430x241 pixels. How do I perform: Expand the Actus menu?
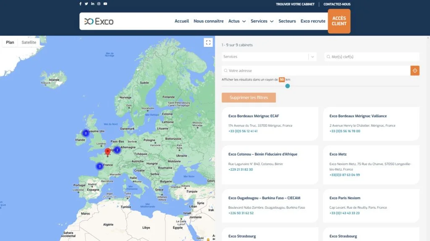tap(237, 21)
